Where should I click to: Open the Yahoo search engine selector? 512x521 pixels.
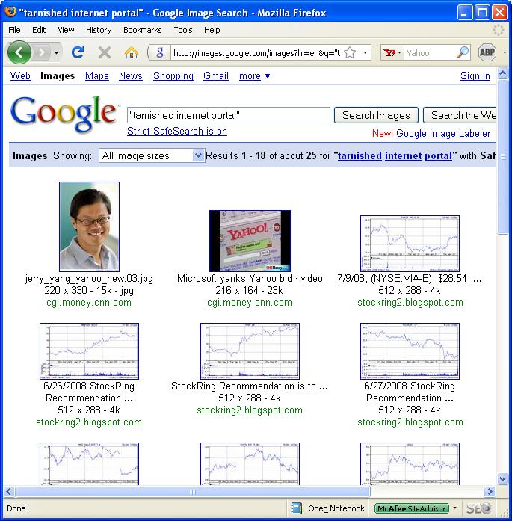point(392,52)
